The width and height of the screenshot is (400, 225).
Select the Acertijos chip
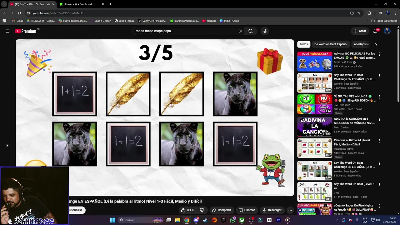click(362, 44)
